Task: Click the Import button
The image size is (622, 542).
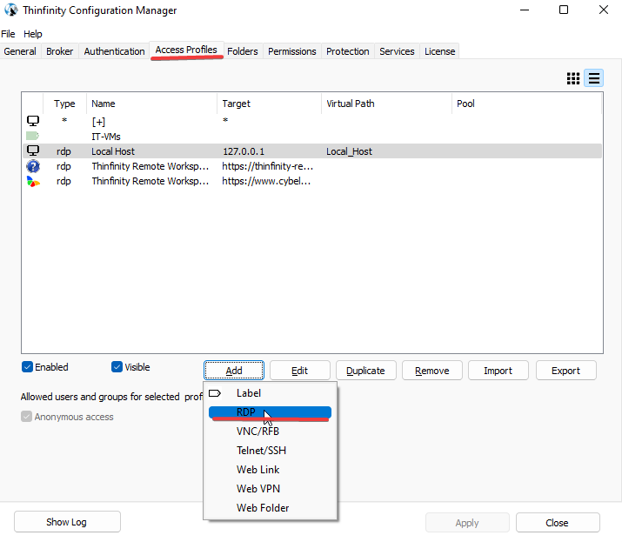Action: [498, 371]
